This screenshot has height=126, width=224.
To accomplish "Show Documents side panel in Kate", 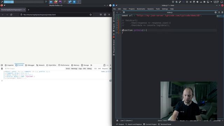I will (114, 16).
